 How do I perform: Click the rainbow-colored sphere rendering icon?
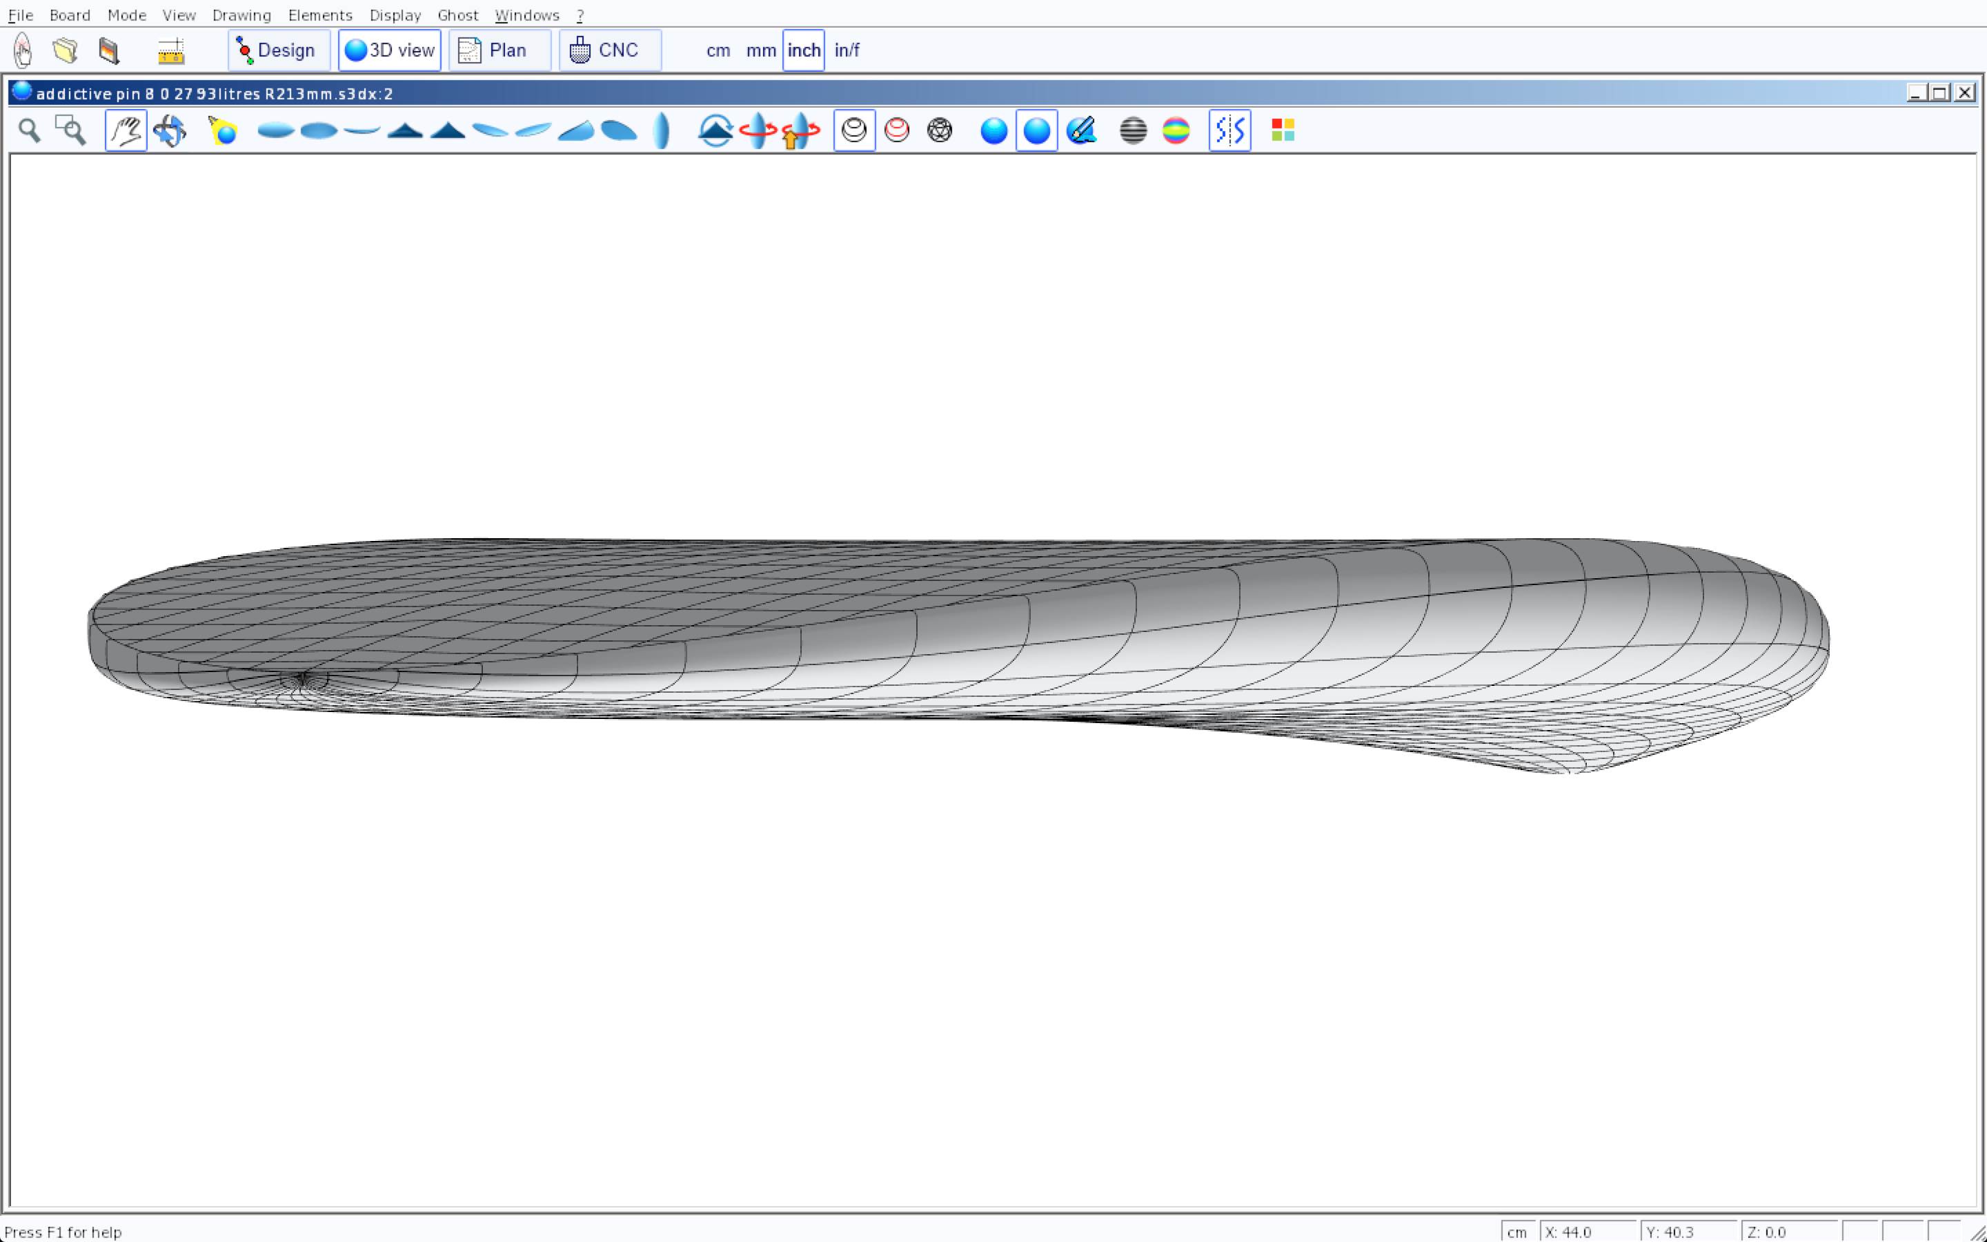point(1176,130)
